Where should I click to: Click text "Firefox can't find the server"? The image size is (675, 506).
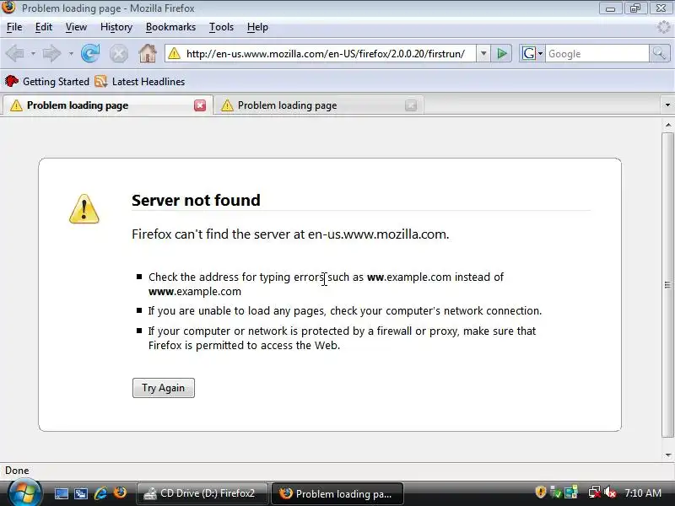coord(212,234)
